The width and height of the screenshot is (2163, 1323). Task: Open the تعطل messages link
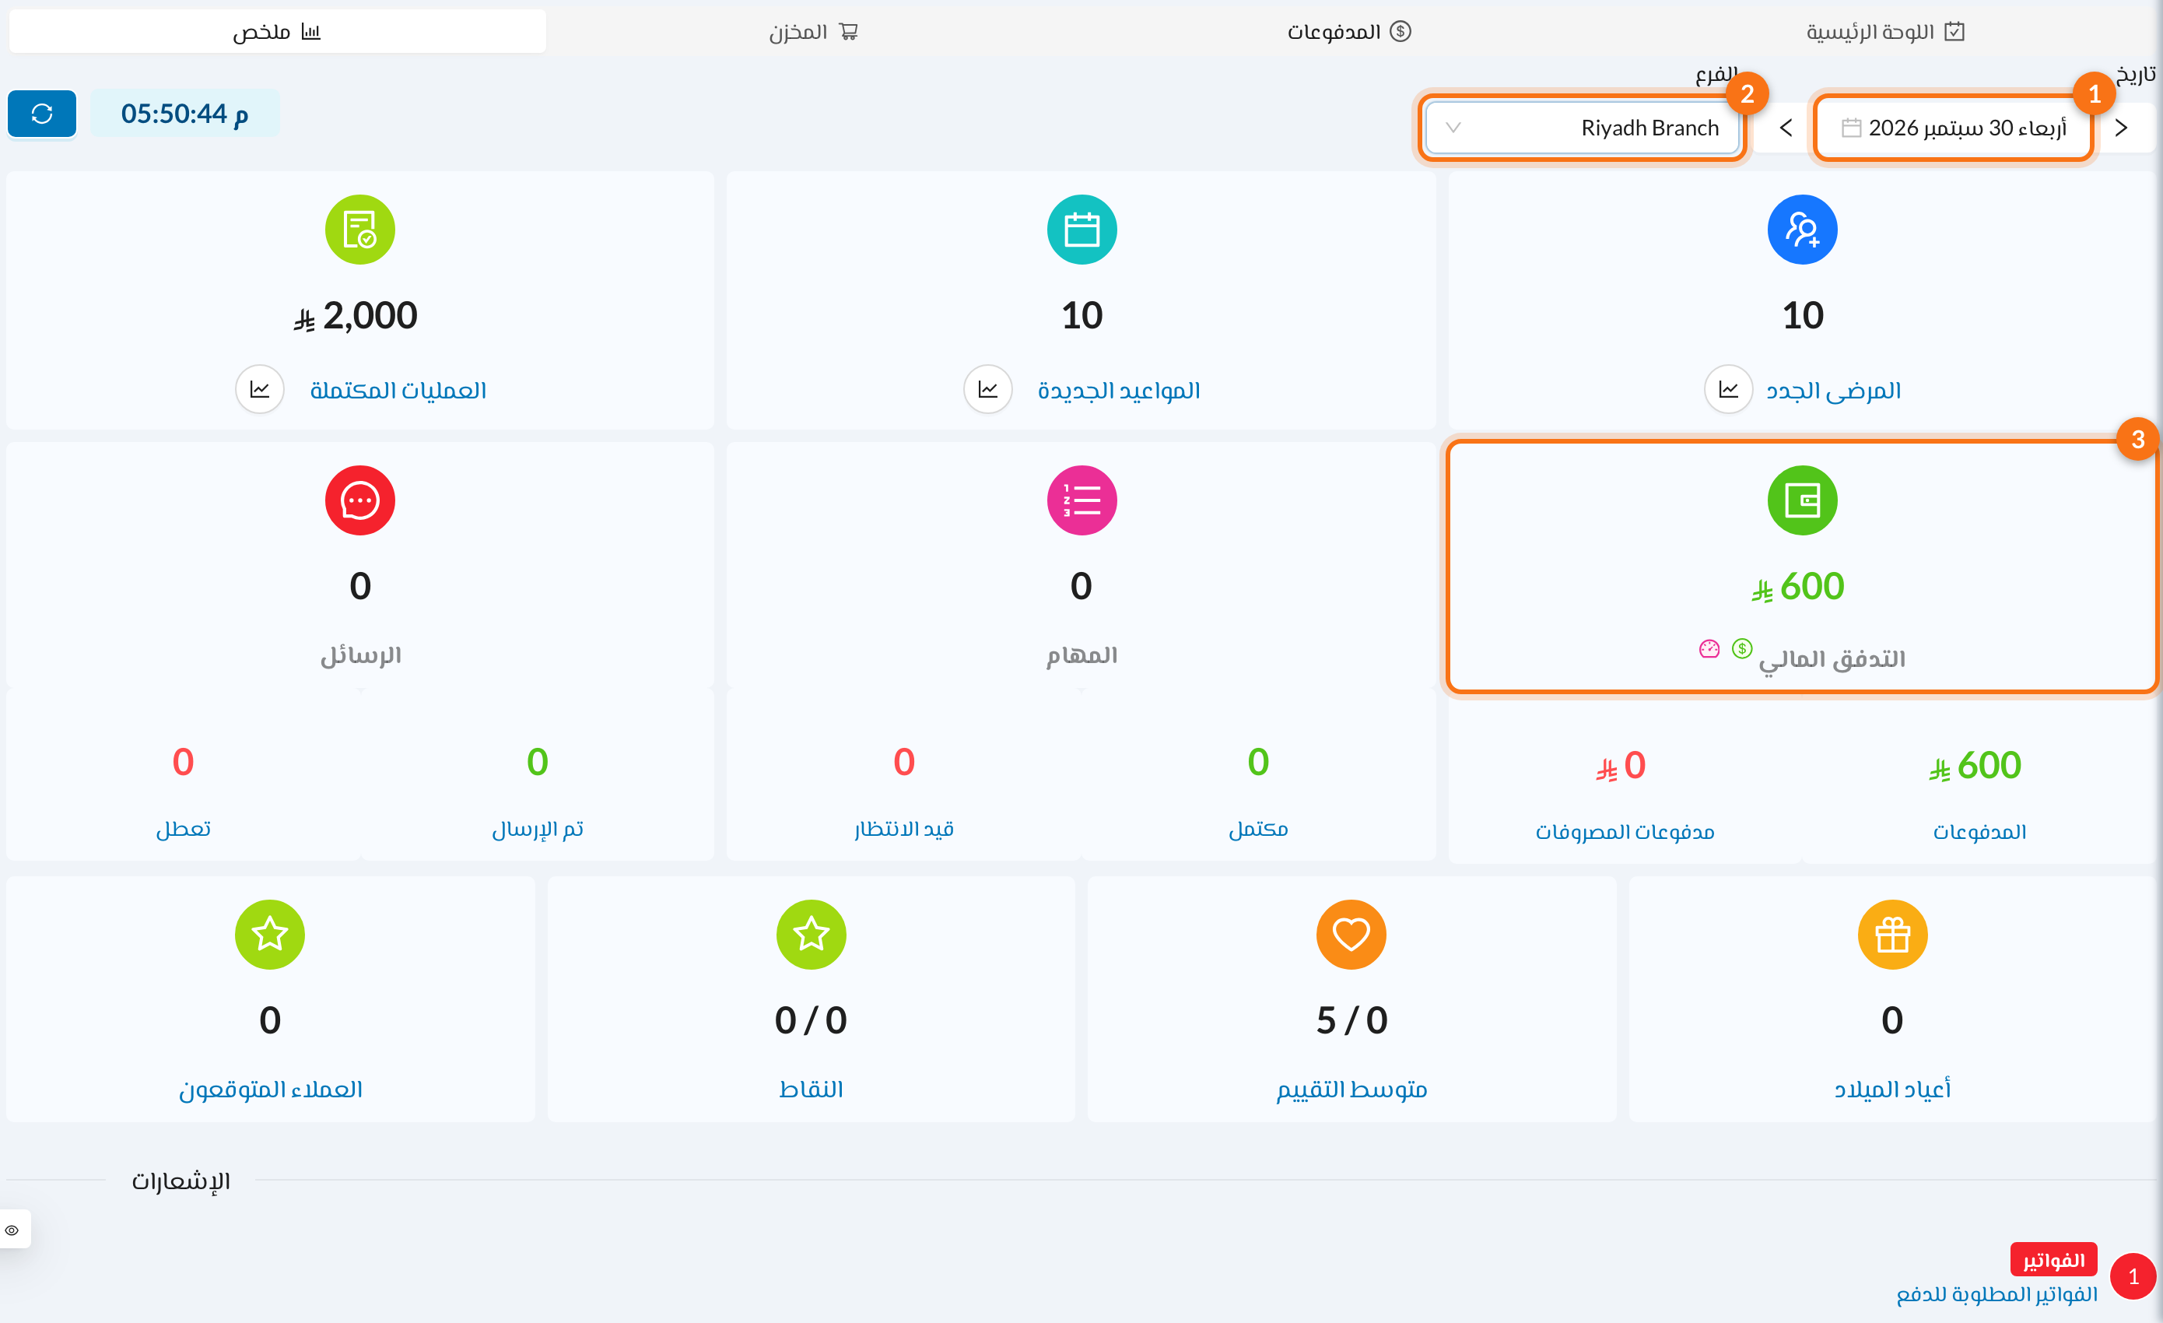click(x=183, y=829)
